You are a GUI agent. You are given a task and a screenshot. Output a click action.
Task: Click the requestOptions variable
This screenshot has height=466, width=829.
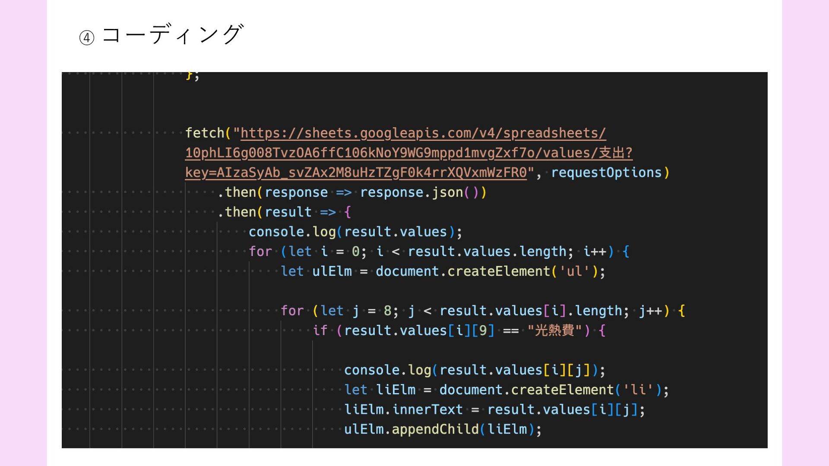tap(606, 173)
